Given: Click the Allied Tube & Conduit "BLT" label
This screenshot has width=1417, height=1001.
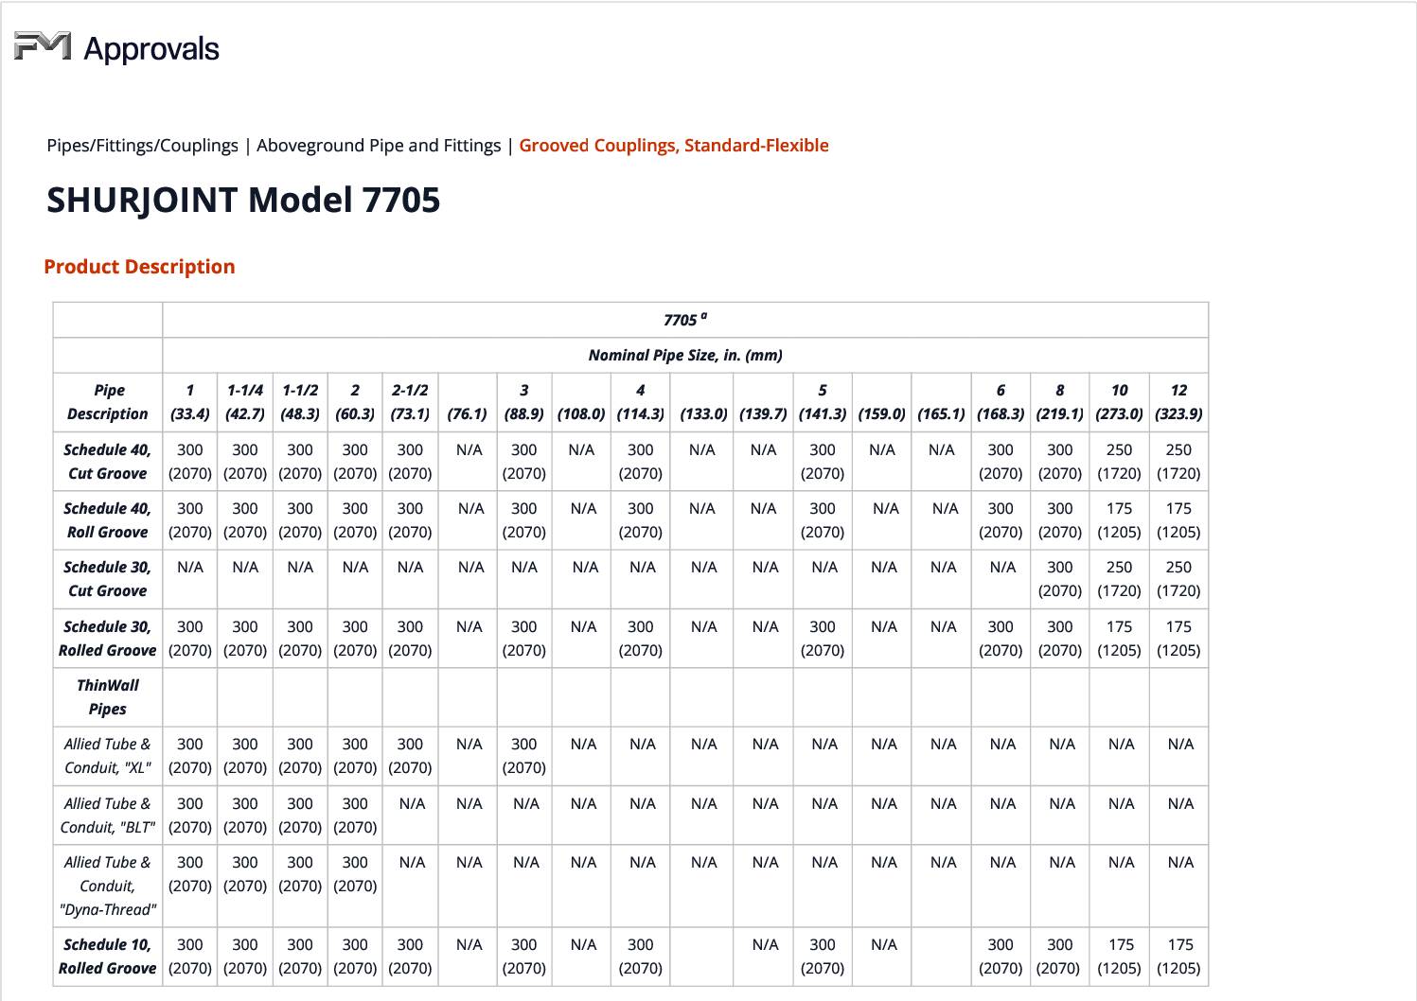Looking at the screenshot, I should point(108,816).
